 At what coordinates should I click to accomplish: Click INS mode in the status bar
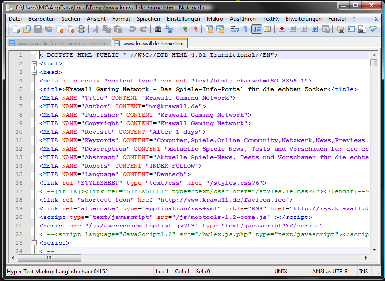[363, 272]
